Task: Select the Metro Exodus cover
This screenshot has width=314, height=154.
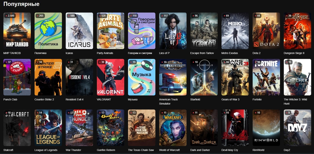Action: coord(235,31)
